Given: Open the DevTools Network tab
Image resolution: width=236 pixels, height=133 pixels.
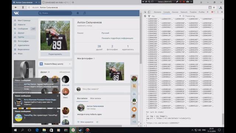Looking at the screenshot, I should point(184,12).
